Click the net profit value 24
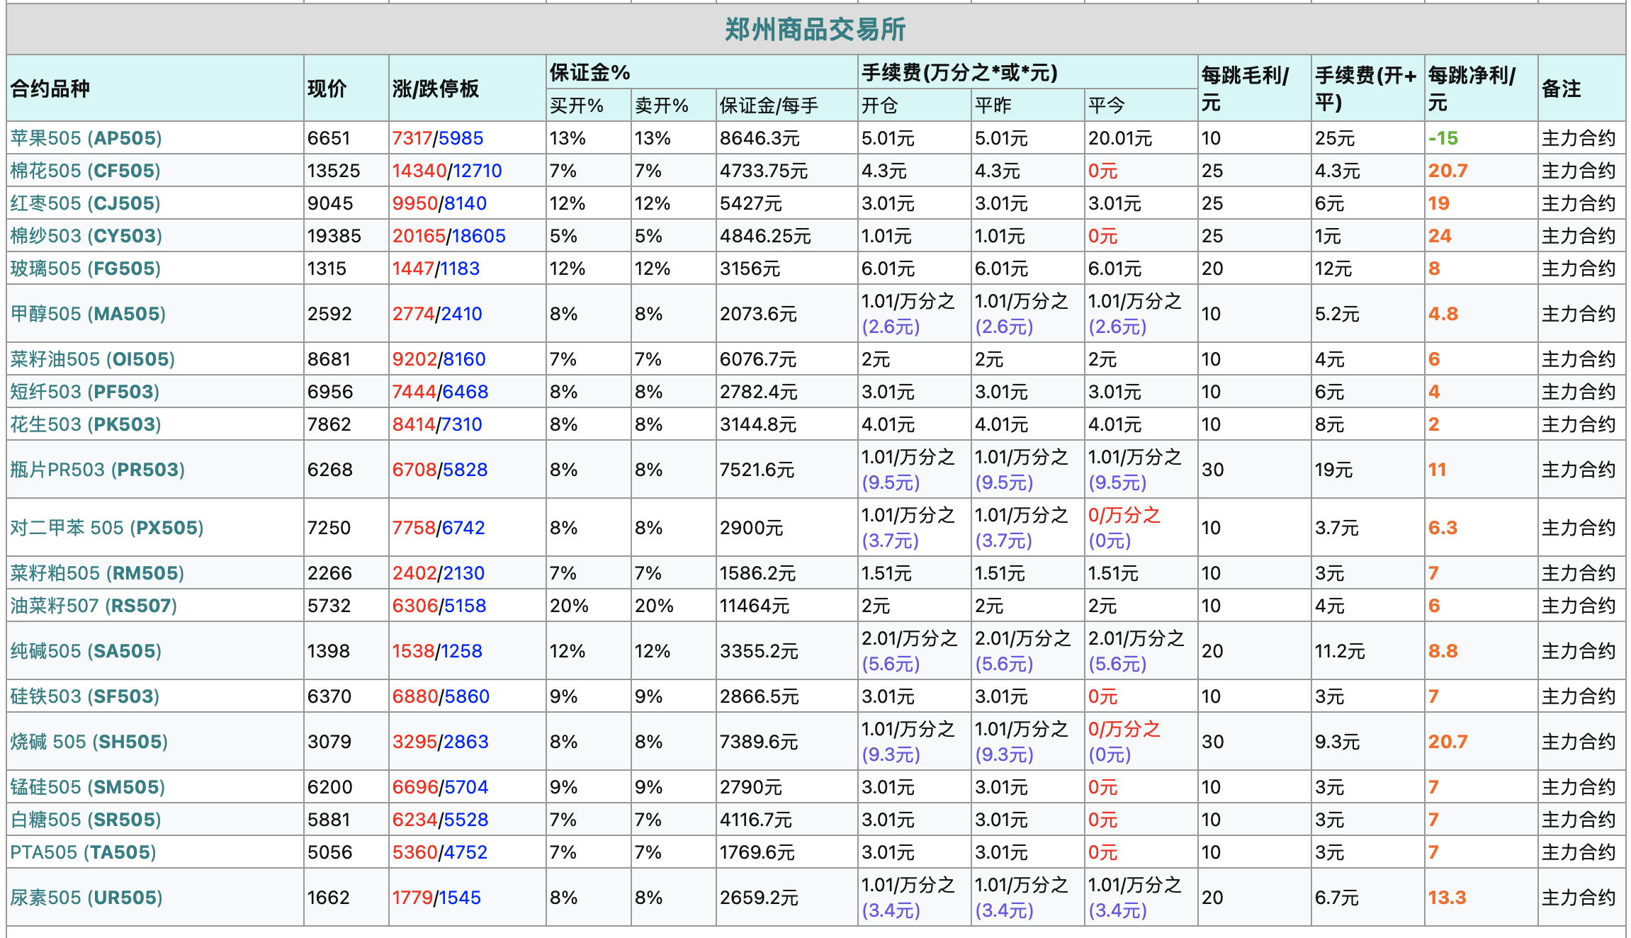Image resolution: width=1631 pixels, height=938 pixels. (1440, 236)
